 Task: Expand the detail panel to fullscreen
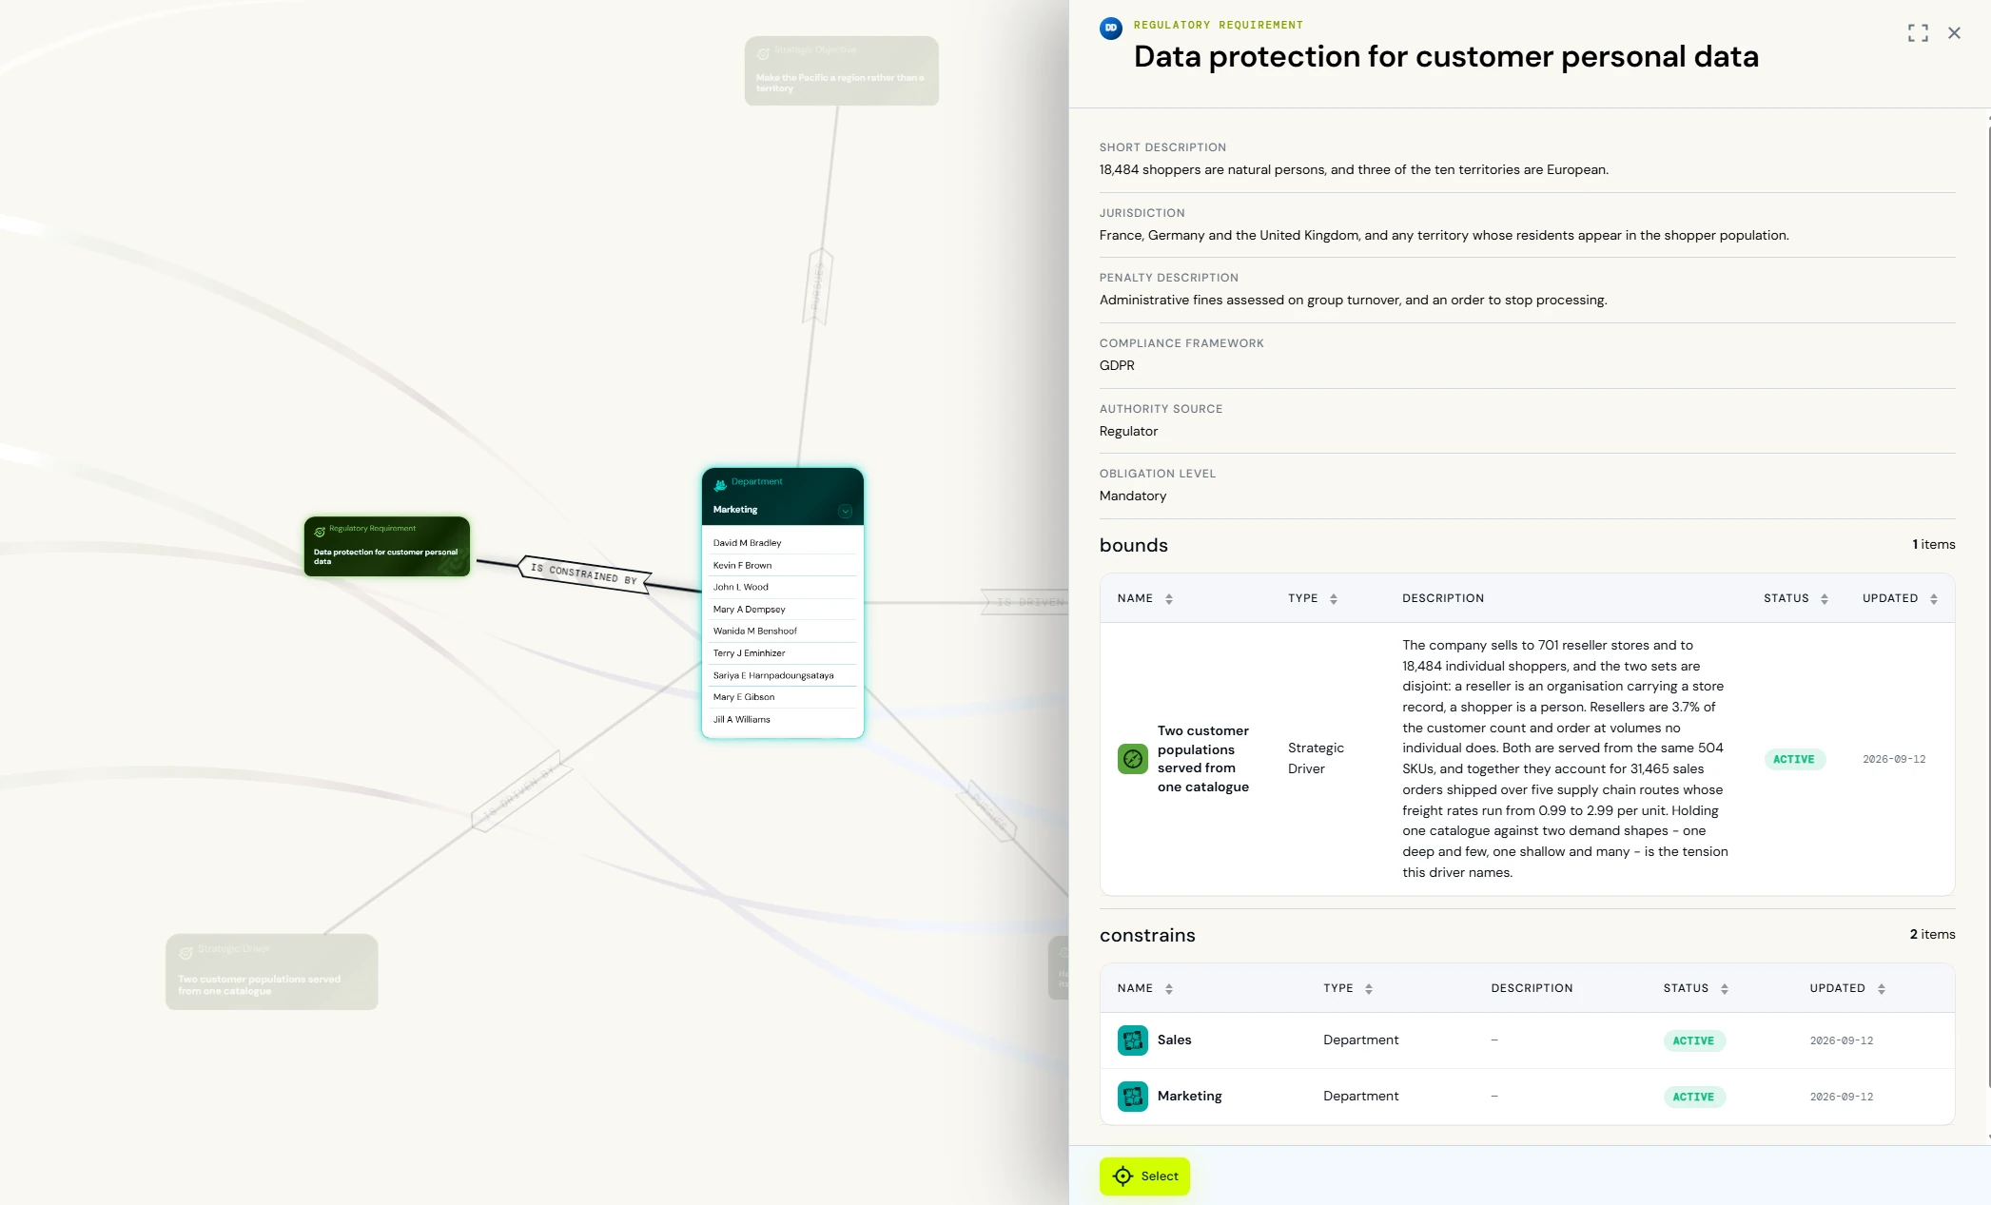coord(1918,33)
